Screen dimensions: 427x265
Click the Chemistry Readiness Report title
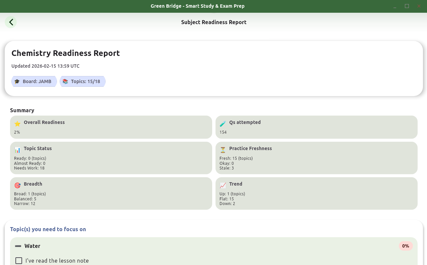(x=65, y=53)
